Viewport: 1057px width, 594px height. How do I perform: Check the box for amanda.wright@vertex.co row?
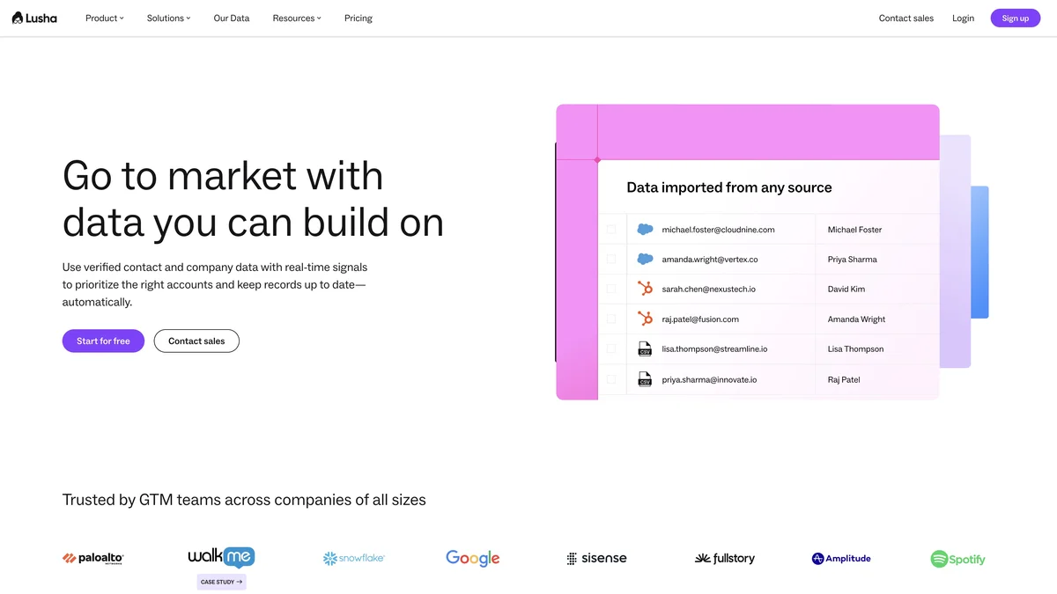click(x=611, y=260)
